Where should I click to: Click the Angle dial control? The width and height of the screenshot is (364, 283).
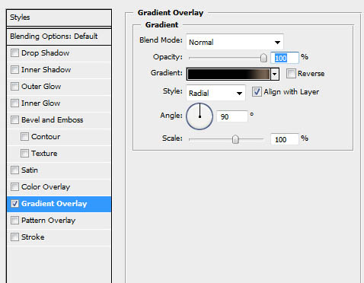pyautogui.click(x=200, y=116)
